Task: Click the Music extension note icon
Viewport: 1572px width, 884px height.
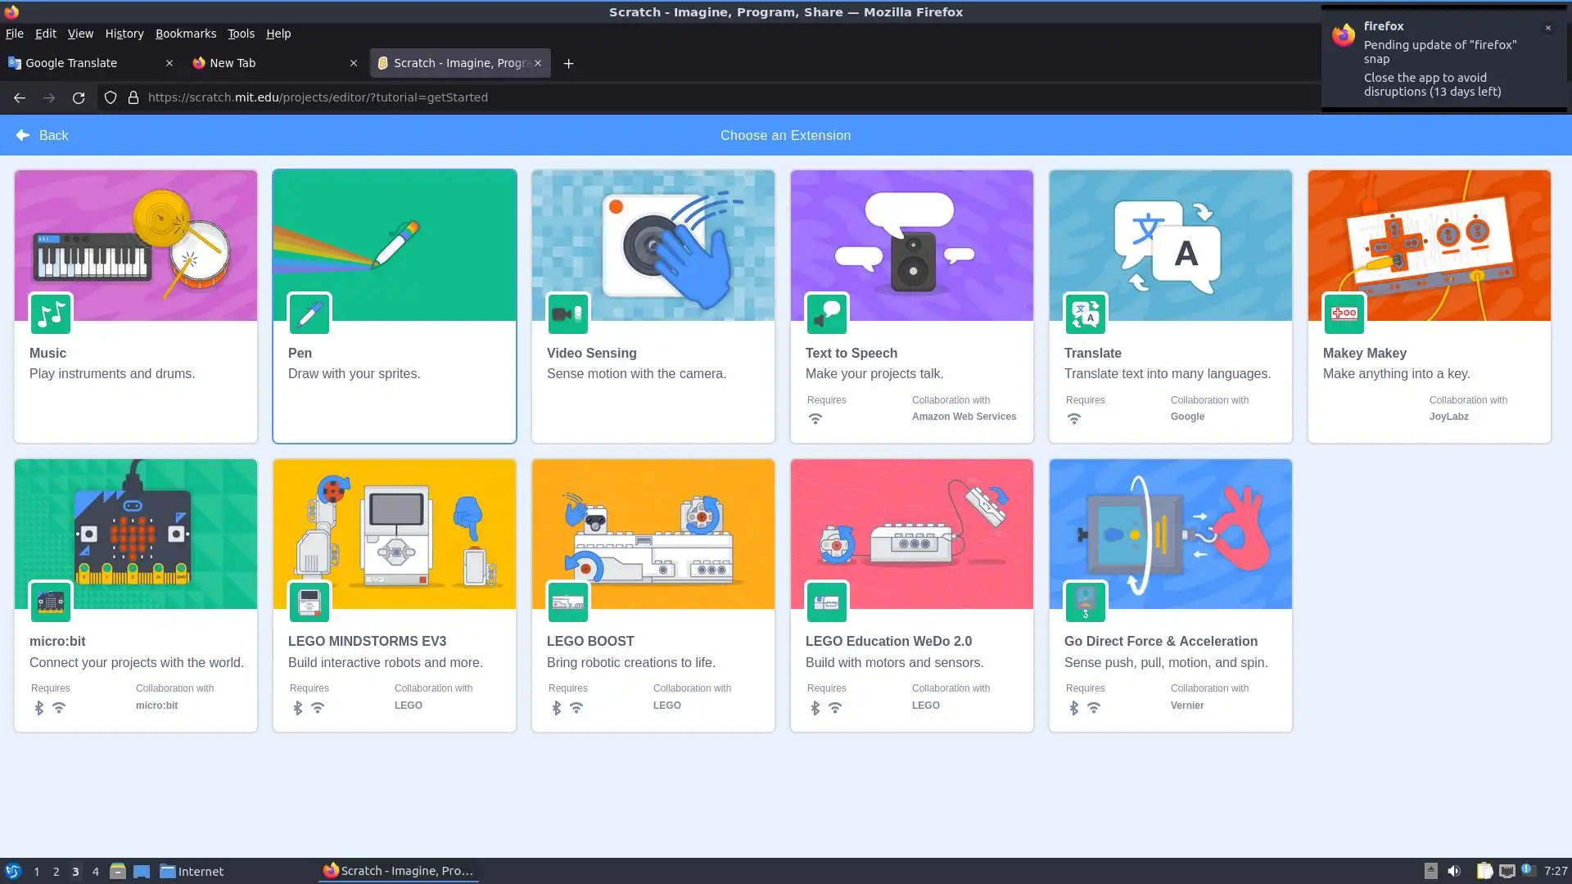Action: [x=51, y=314]
